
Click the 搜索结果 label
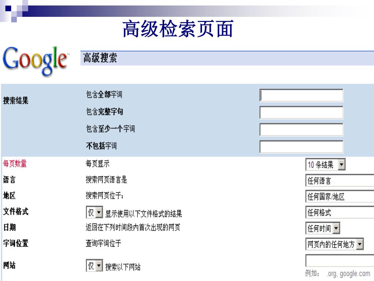[x=16, y=100]
